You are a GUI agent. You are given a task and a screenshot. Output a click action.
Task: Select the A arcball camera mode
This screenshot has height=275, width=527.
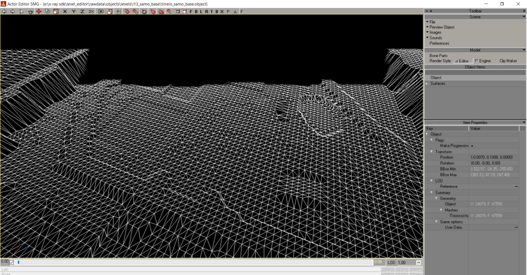(235, 12)
